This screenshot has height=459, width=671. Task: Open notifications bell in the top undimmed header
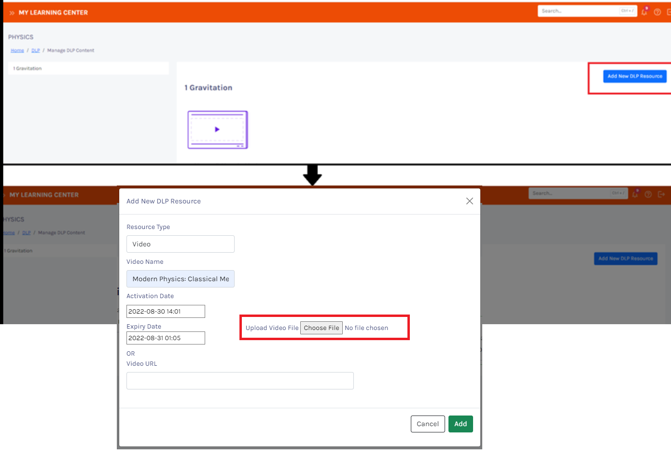644,12
